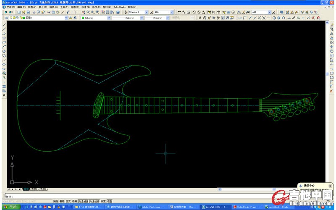
Task: Toggle layer on/off lightbulb in layer box
Action: click(11, 18)
